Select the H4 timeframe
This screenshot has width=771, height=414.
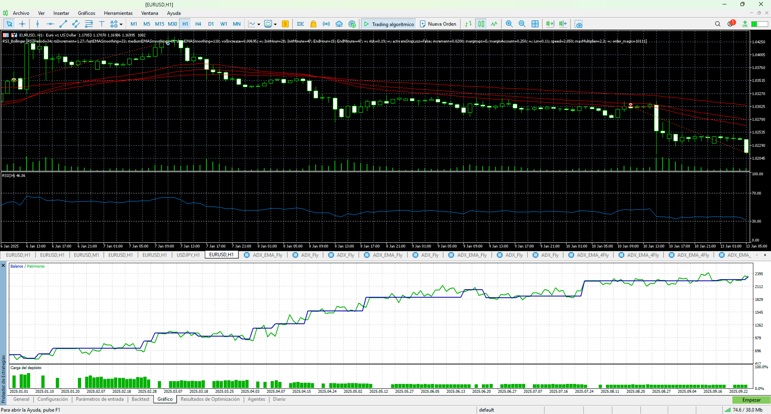[x=198, y=24]
